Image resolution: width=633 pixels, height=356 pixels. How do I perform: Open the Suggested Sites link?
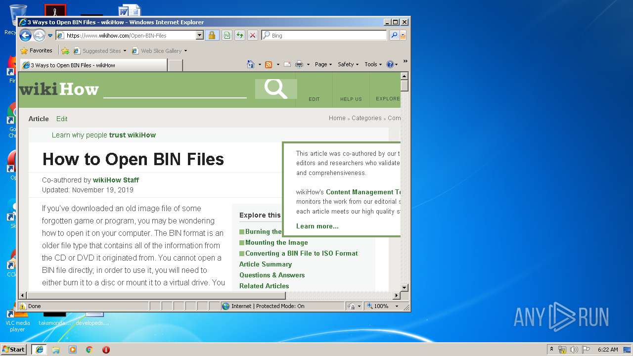[99, 50]
